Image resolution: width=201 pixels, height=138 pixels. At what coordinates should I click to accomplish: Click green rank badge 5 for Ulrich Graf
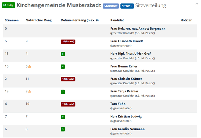(x=63, y=54)
